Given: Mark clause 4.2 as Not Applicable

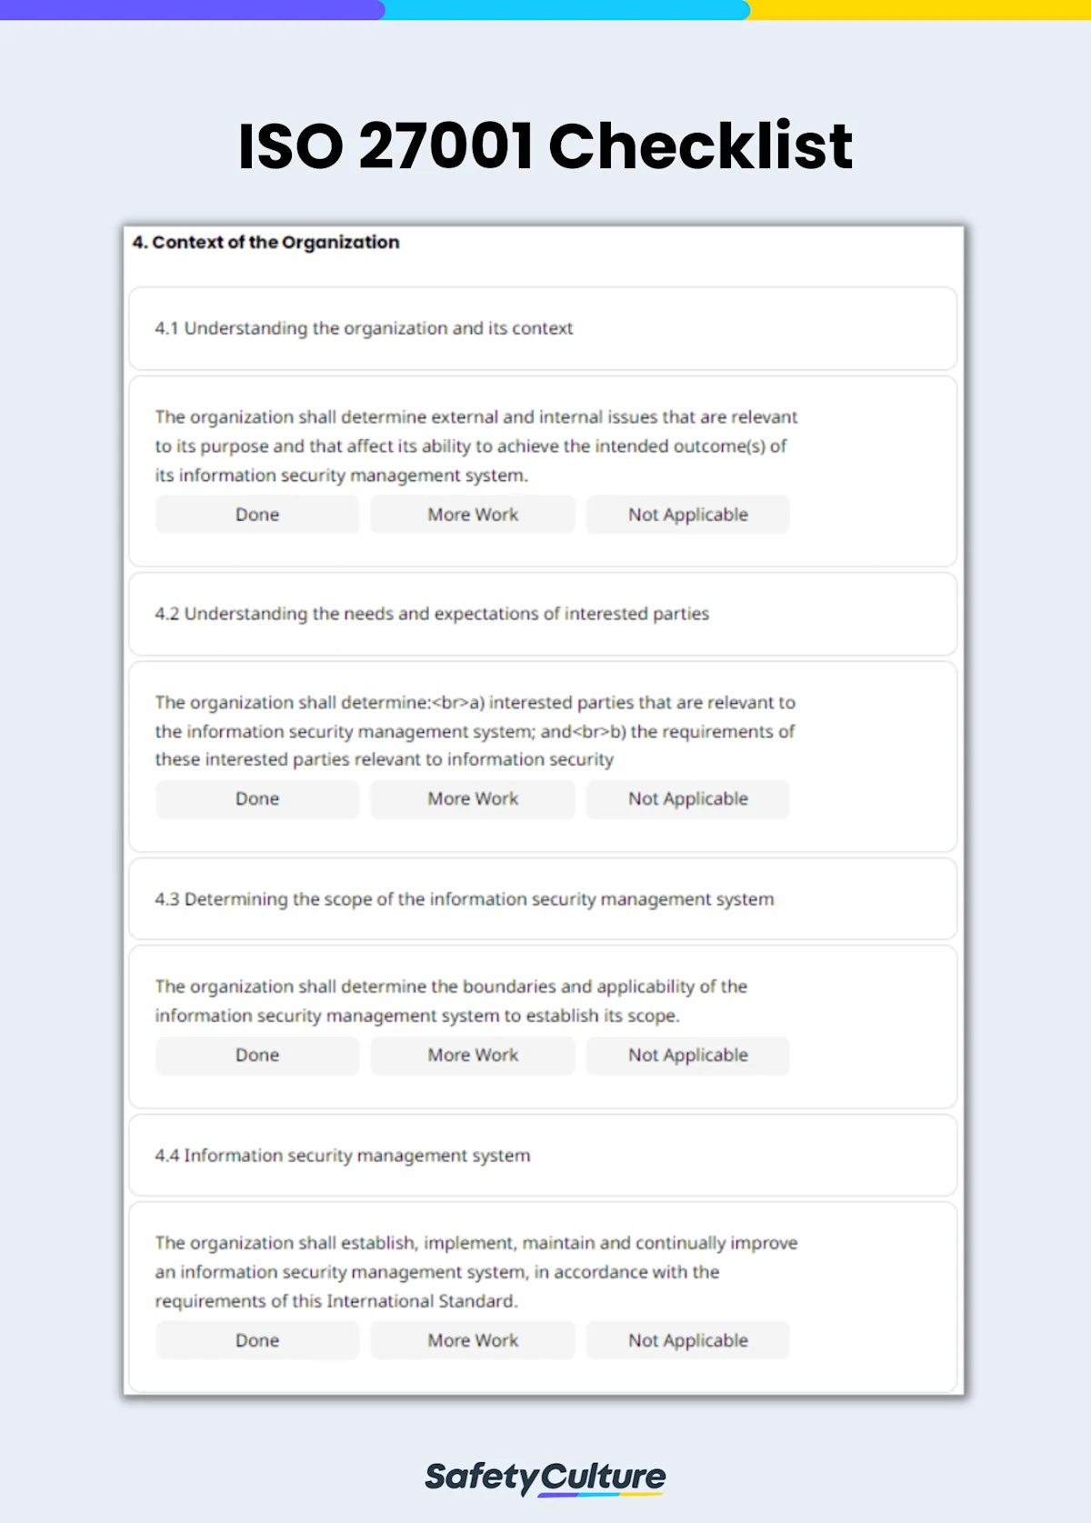Looking at the screenshot, I should 688,798.
